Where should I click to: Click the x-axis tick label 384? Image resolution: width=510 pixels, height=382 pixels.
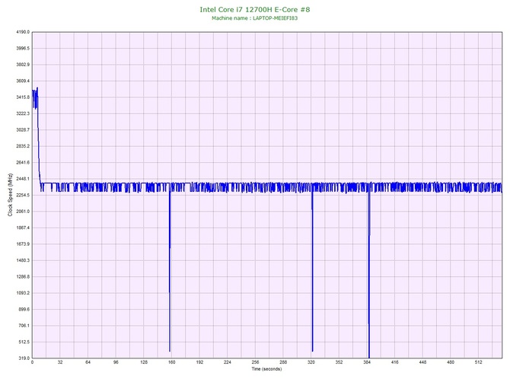click(x=367, y=362)
